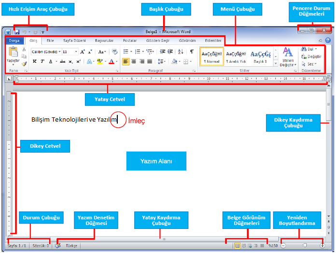The height and width of the screenshot is (253, 336).
Task: Click the proofing check icon in status bar
Action: tap(58, 245)
